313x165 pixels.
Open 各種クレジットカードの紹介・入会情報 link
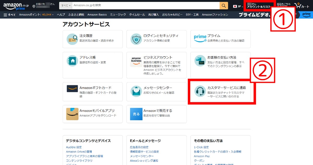point(218,152)
